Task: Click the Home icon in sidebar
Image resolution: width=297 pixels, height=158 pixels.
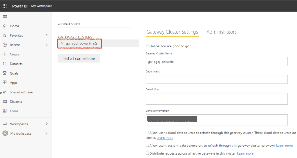Action: tap(5, 26)
